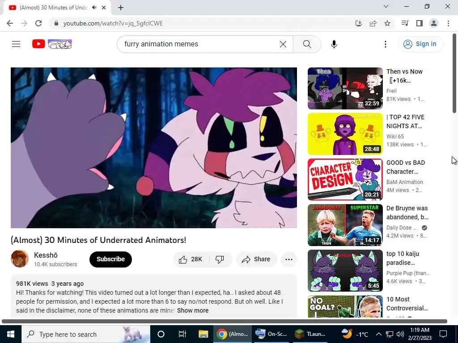This screenshot has width=458, height=343.
Task: Open YouTube settings three-dot menu
Action: coord(386,44)
